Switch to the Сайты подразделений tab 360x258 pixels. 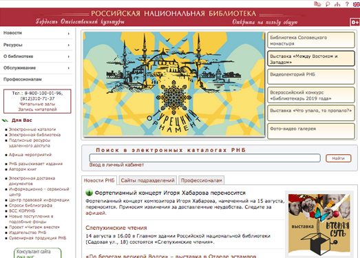point(147,180)
